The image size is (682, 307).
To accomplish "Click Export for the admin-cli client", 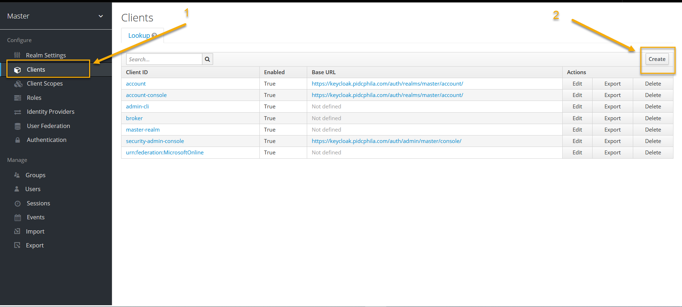I will pyautogui.click(x=613, y=107).
